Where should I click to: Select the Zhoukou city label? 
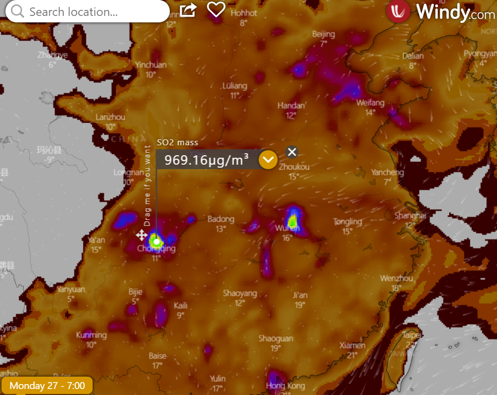tap(294, 167)
